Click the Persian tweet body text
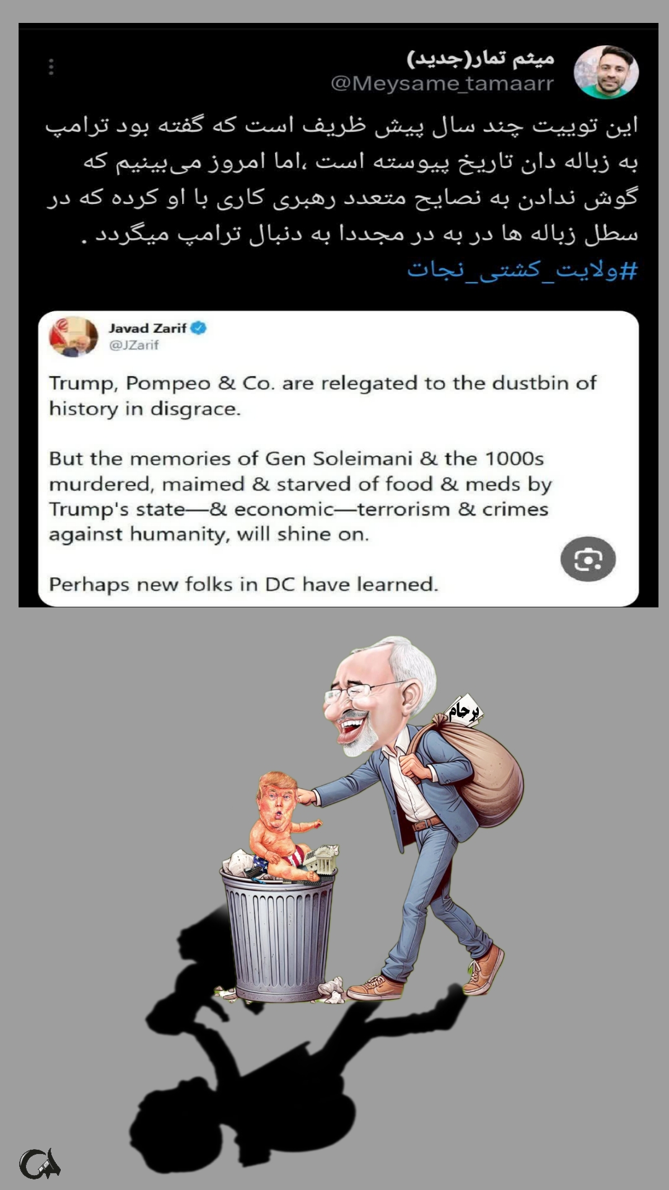Viewport: 669px width, 1190px height. 341,179
